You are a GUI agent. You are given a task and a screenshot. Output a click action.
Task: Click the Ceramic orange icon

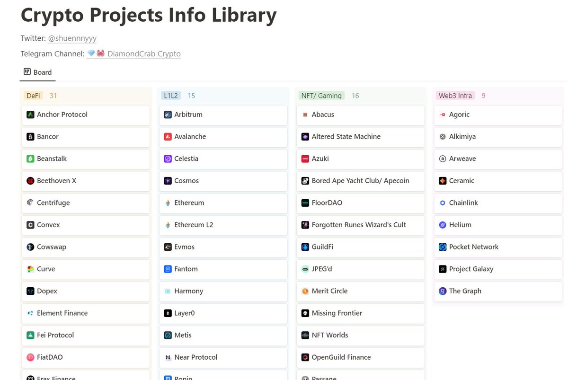pos(443,181)
